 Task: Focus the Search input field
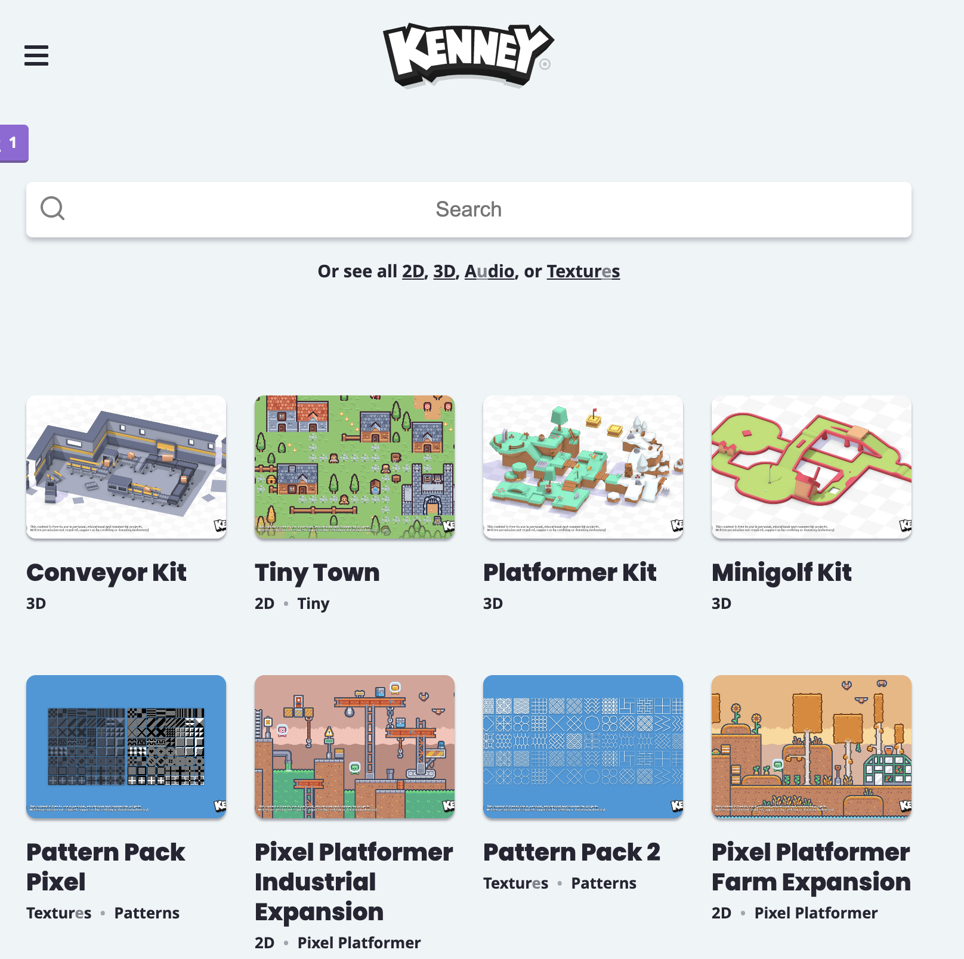pyautogui.click(x=468, y=209)
